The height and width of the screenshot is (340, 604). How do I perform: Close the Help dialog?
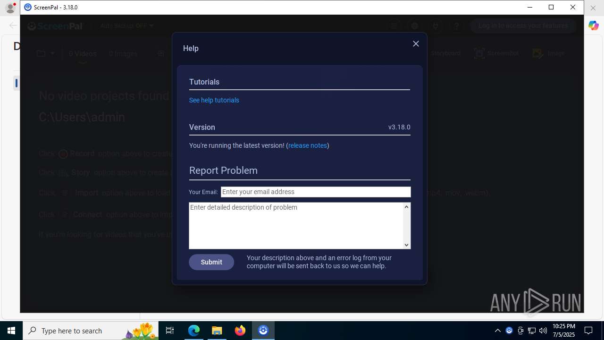(416, 43)
